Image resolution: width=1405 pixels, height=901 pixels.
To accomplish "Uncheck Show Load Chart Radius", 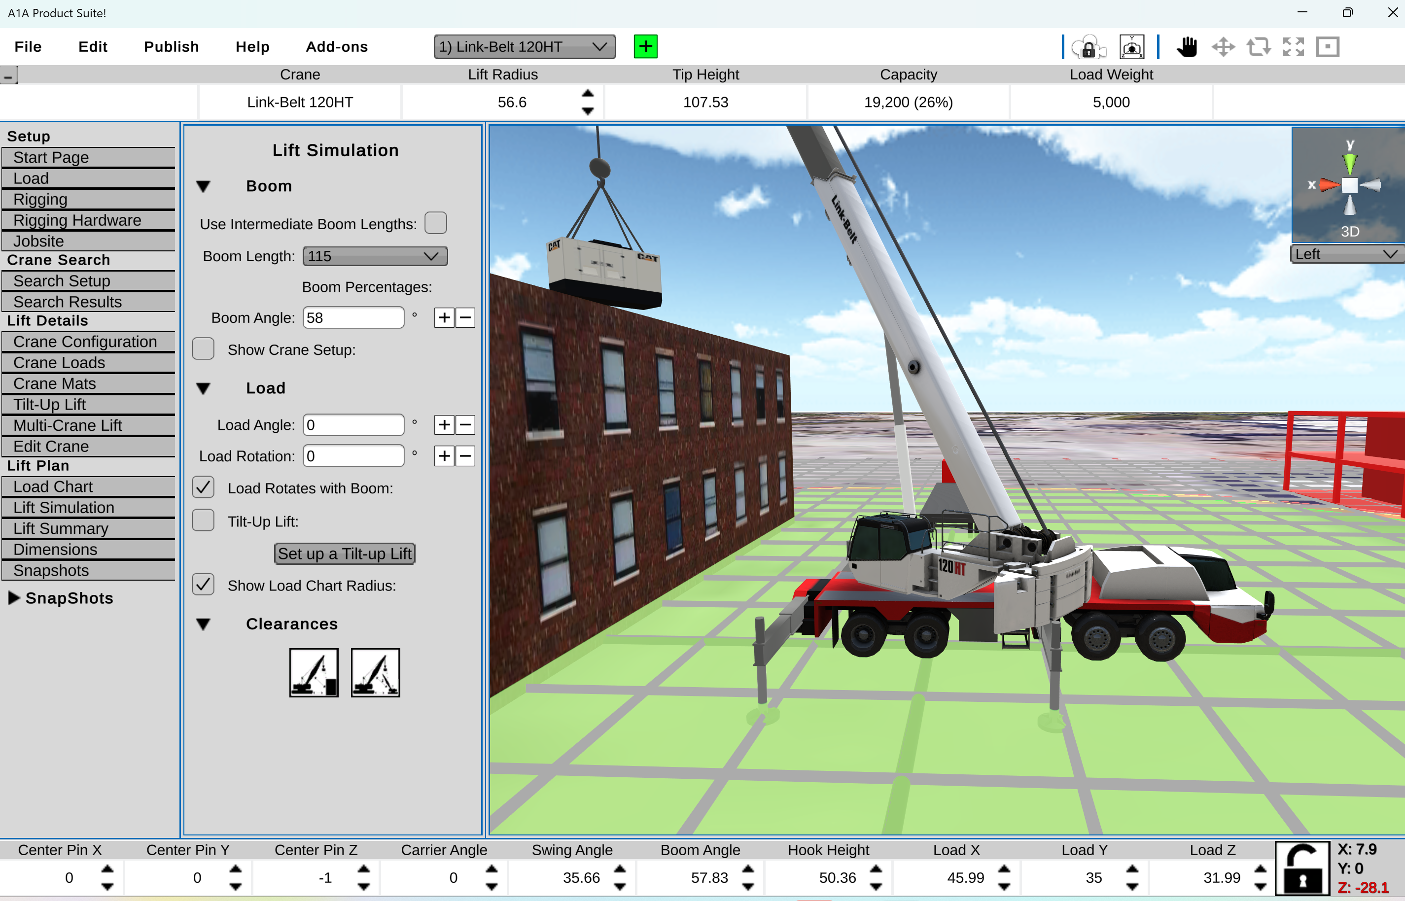I will (203, 585).
